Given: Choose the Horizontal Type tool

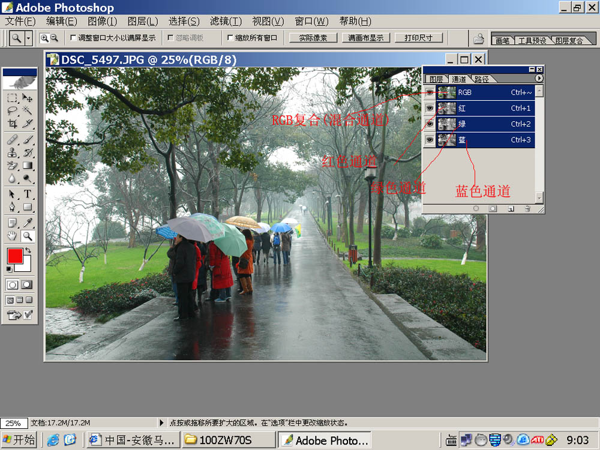Looking at the screenshot, I should point(28,194).
